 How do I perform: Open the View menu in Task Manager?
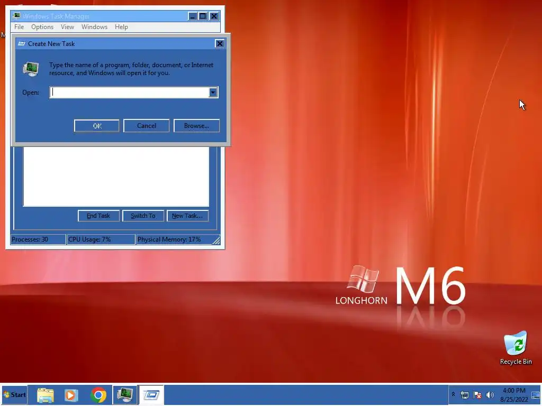[x=67, y=27]
